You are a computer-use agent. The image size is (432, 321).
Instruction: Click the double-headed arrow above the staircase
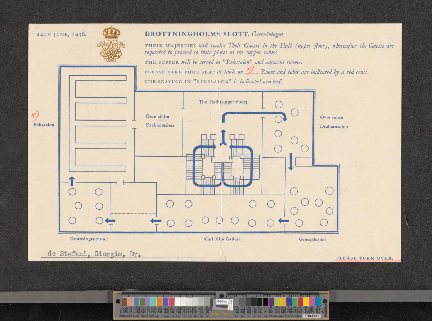223,138
